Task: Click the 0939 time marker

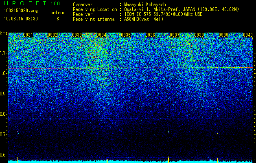Action: 223,35
